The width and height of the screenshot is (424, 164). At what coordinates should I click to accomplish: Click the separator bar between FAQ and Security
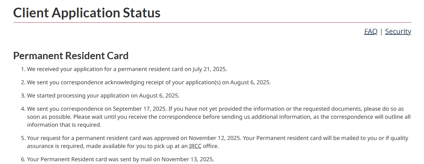(x=381, y=31)
